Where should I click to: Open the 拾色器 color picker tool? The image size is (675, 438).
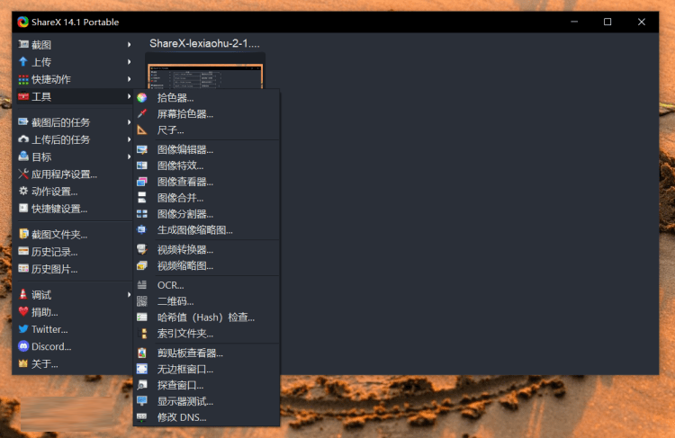click(207, 98)
